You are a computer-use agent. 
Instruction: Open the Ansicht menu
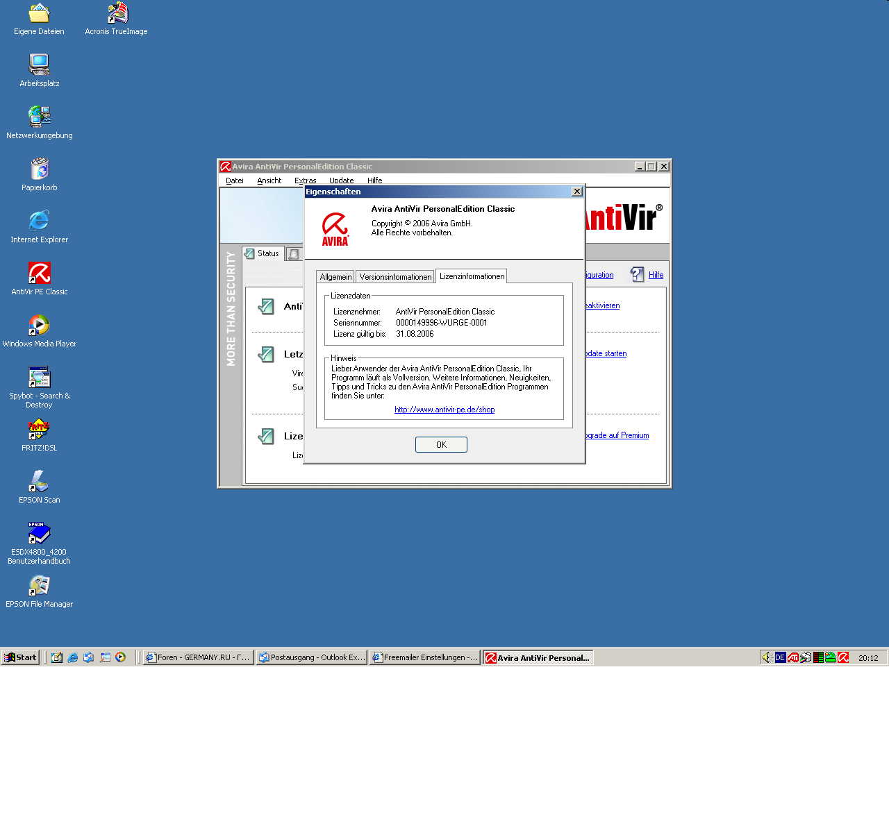[269, 180]
